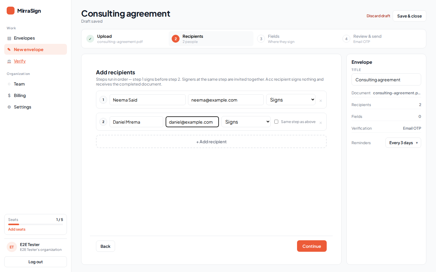Click + Add recipient

[211, 141]
